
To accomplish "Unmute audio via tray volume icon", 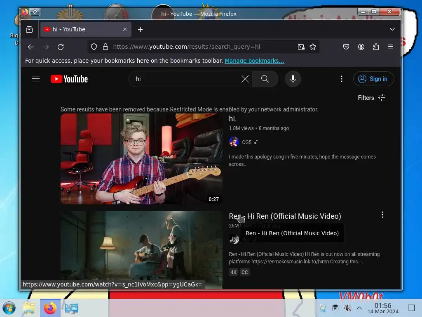I will click(347, 308).
